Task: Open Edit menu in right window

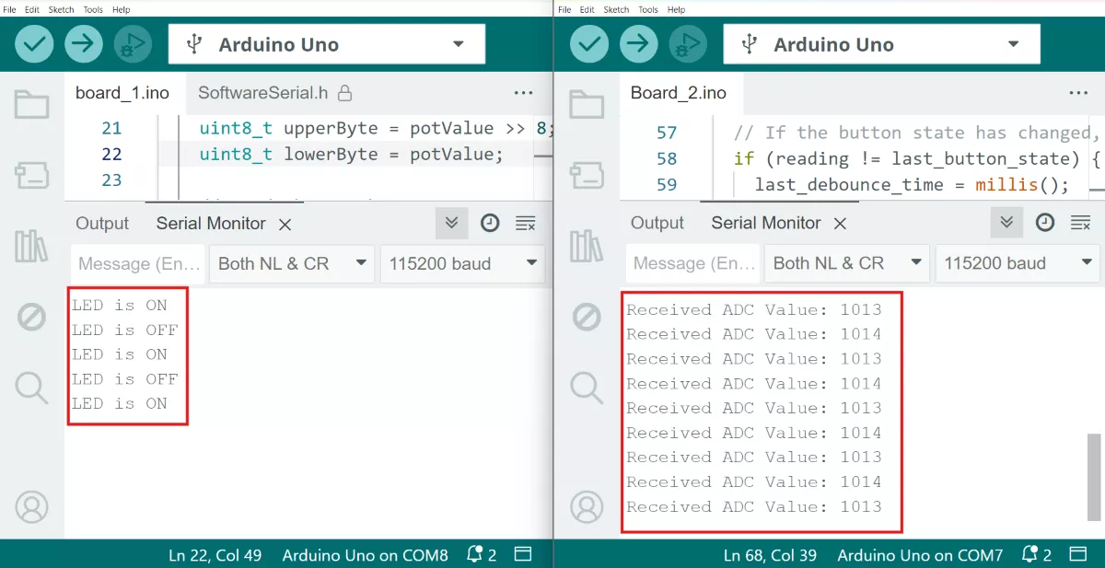Action: 587,9
